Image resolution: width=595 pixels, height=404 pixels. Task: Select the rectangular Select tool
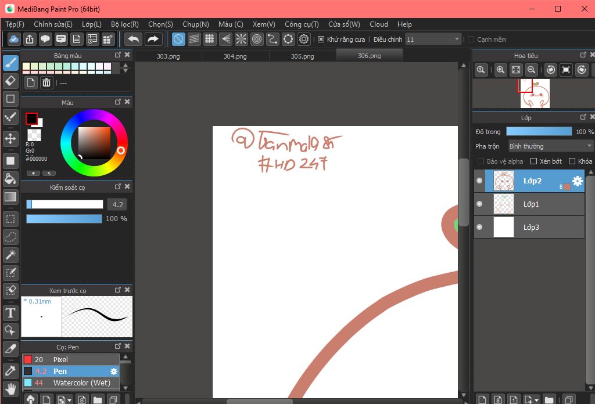[x=10, y=219]
